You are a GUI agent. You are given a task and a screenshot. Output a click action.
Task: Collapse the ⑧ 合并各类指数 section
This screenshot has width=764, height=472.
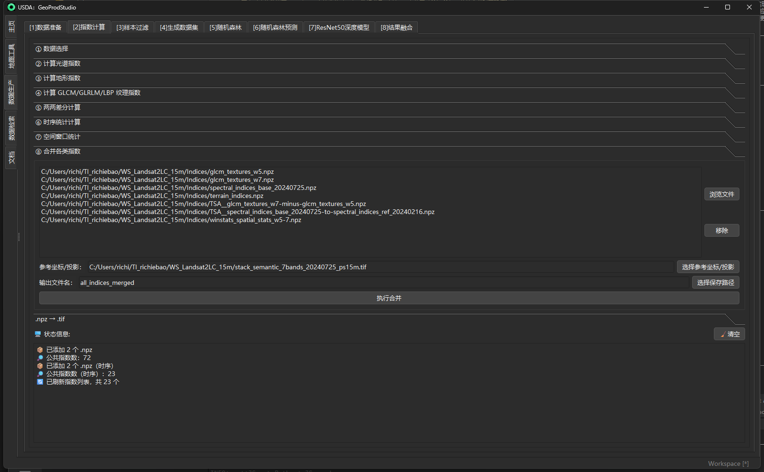coord(62,152)
